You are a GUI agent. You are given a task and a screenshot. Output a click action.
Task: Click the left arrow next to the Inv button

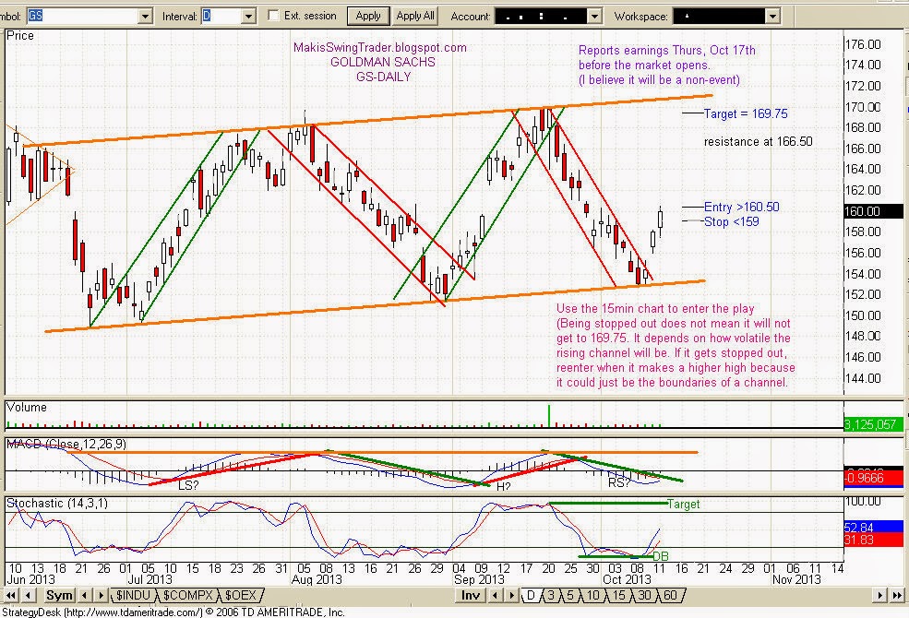(x=495, y=596)
